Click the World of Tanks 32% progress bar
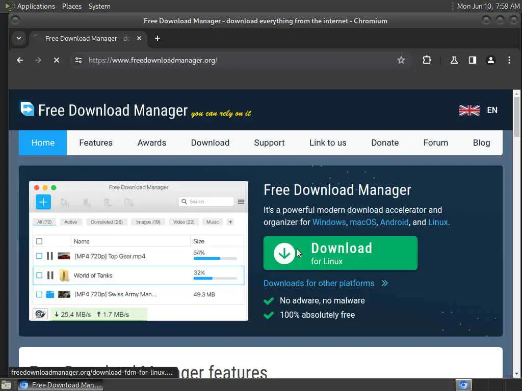The width and height of the screenshot is (522, 391). [215, 278]
